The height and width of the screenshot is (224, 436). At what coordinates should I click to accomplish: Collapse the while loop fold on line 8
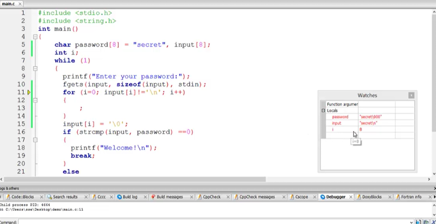[35, 68]
